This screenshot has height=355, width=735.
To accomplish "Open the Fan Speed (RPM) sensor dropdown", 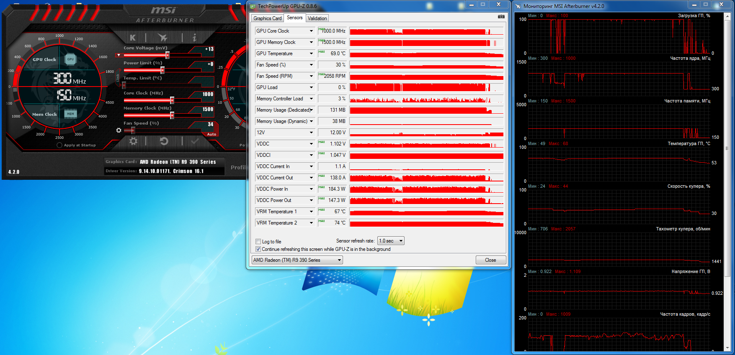I will (x=311, y=76).
